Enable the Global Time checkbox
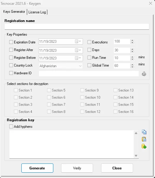 pos(89,65)
